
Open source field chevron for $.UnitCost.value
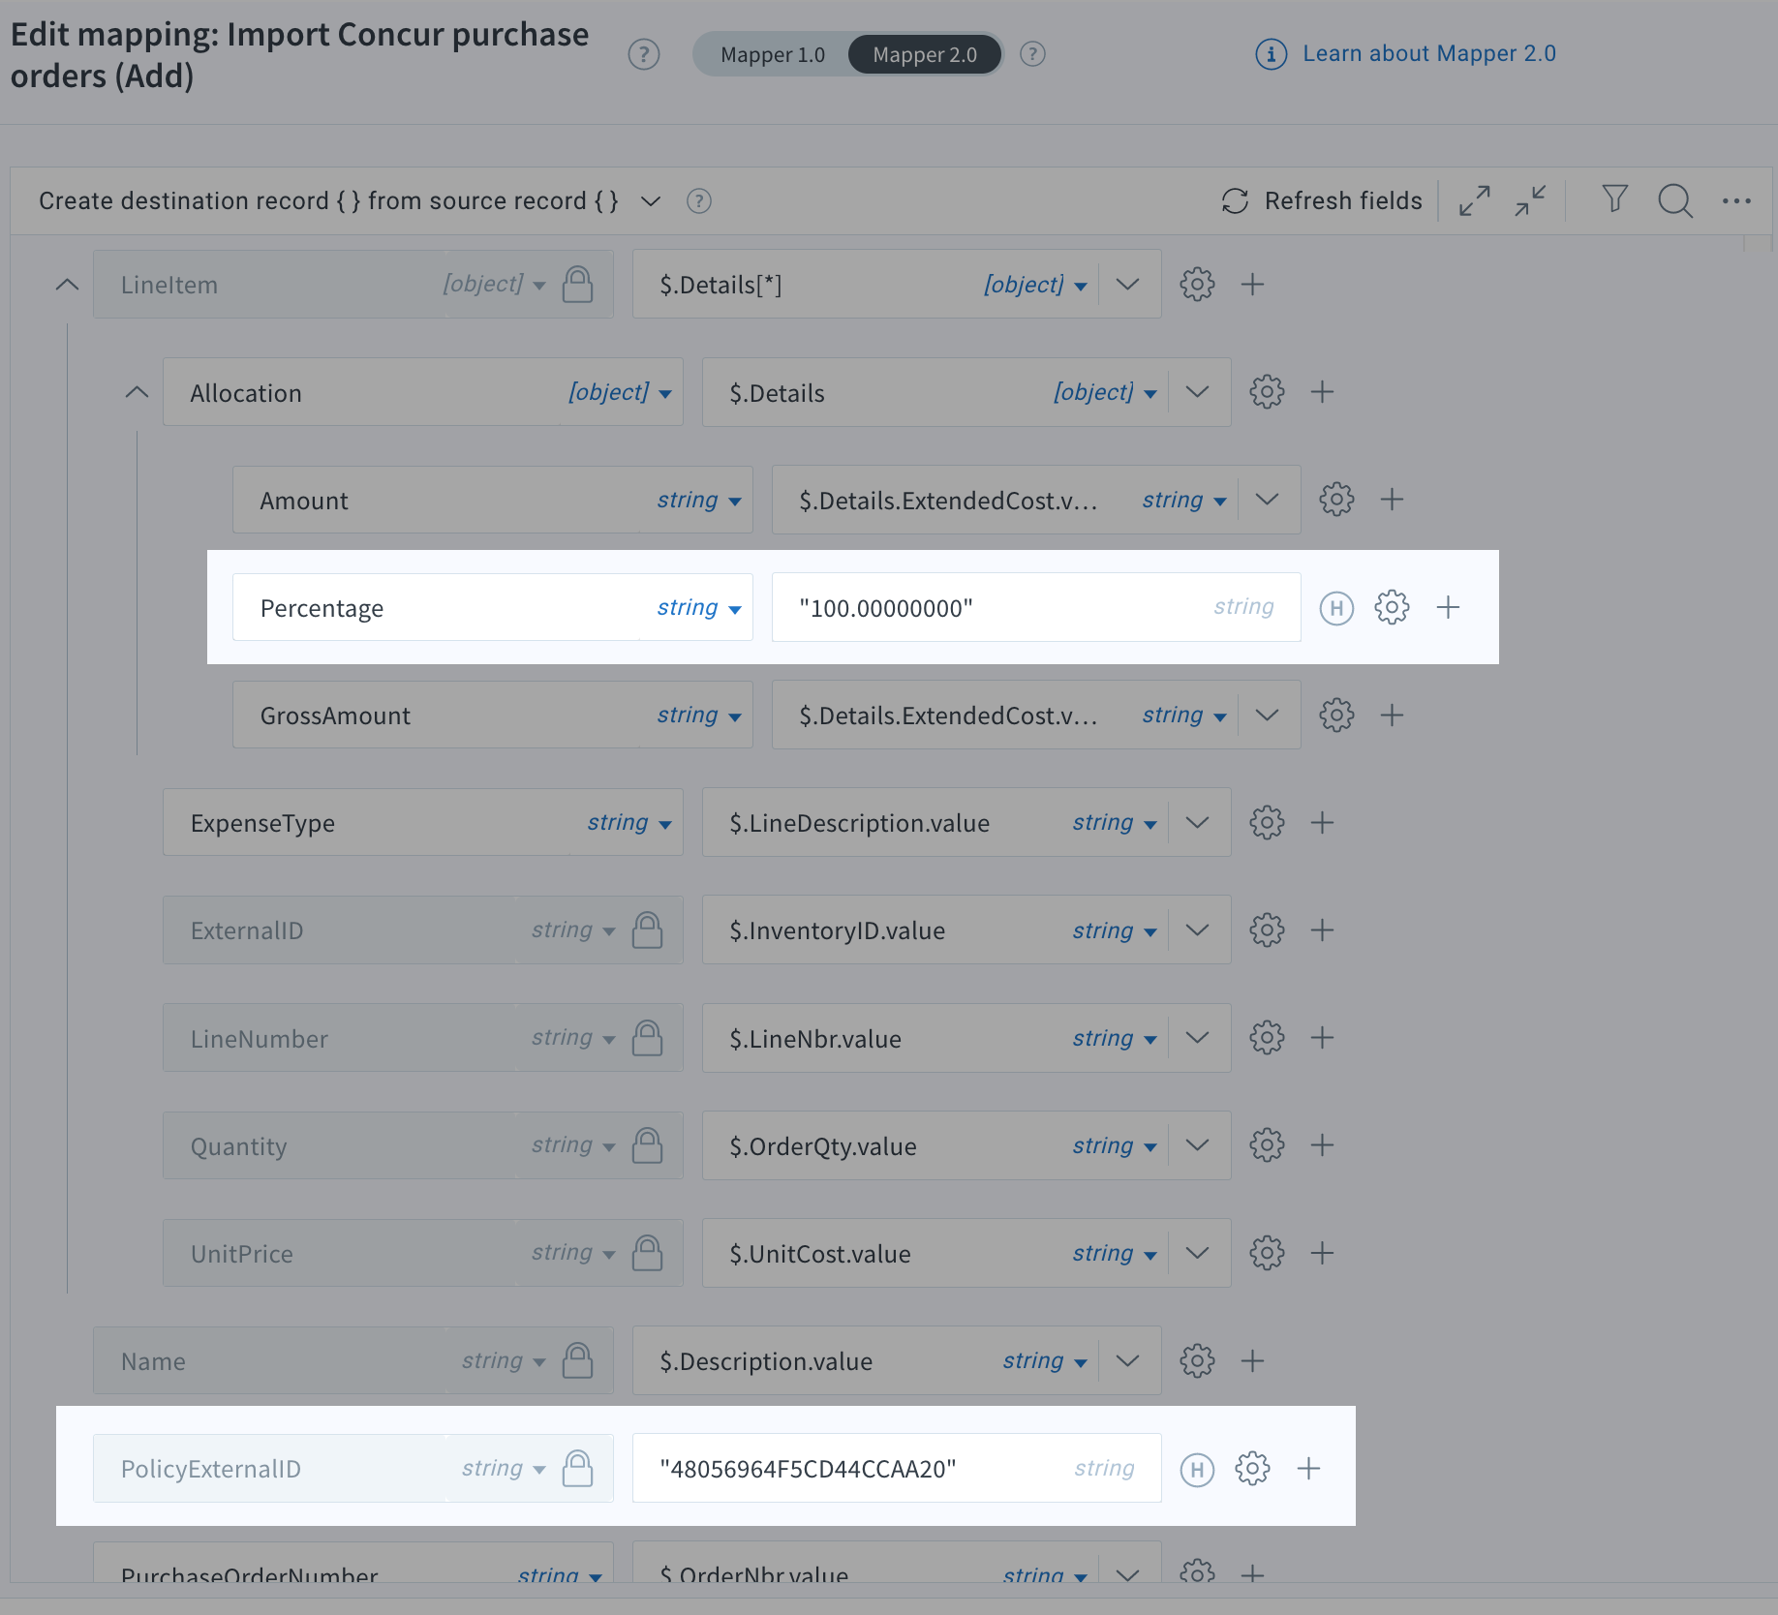[1197, 1253]
